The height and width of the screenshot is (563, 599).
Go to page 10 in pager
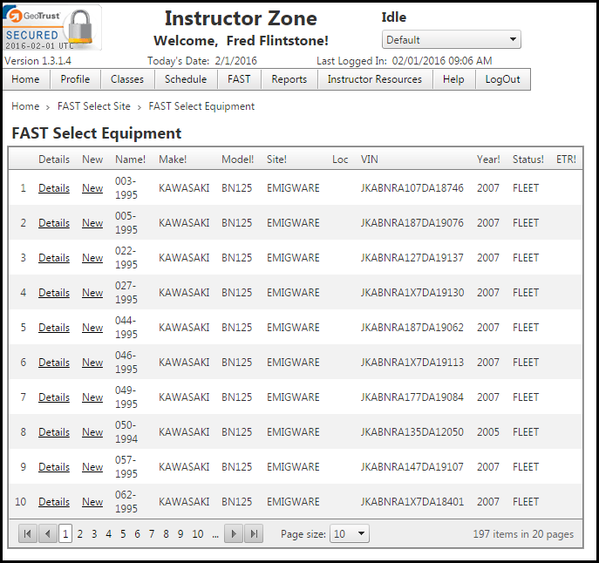click(198, 534)
